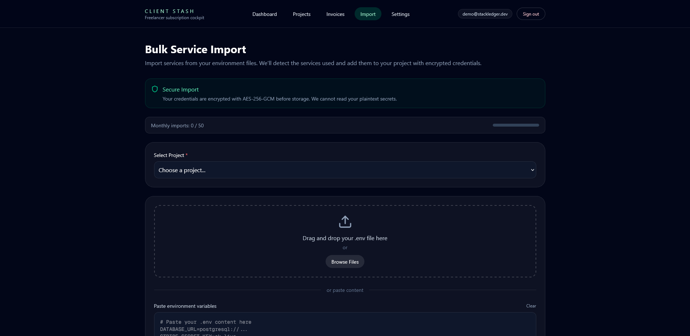Select the Import navigation item
The image size is (690, 336).
[x=368, y=14]
